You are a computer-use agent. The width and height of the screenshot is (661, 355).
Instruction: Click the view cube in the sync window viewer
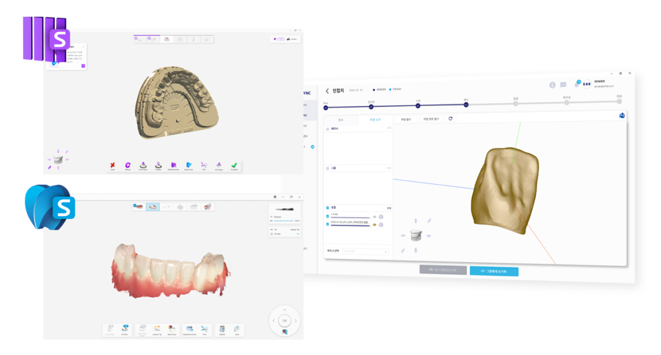coord(416,235)
